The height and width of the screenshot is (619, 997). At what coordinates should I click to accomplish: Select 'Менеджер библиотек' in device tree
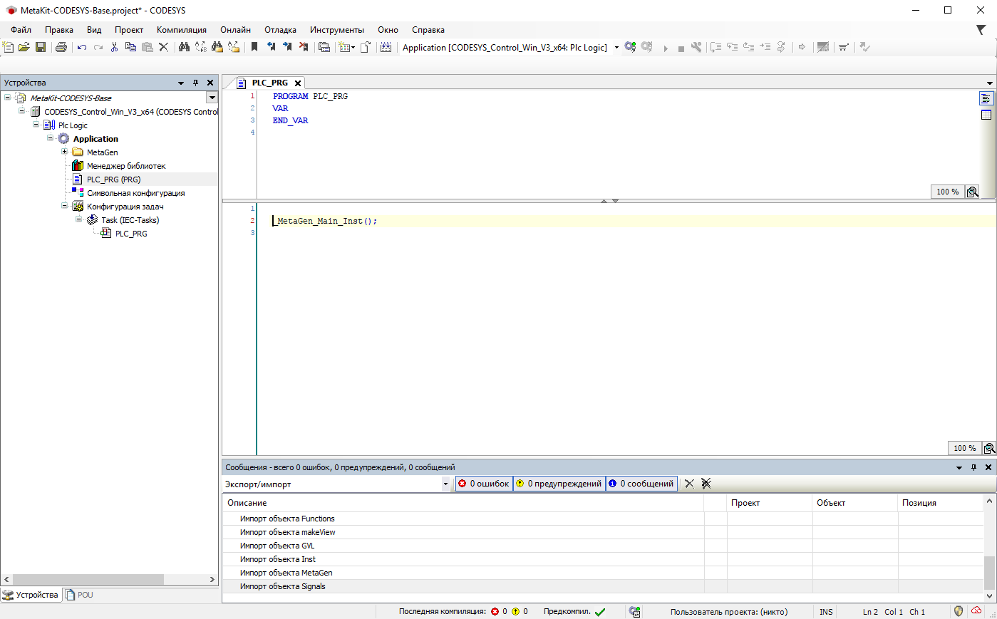126,166
